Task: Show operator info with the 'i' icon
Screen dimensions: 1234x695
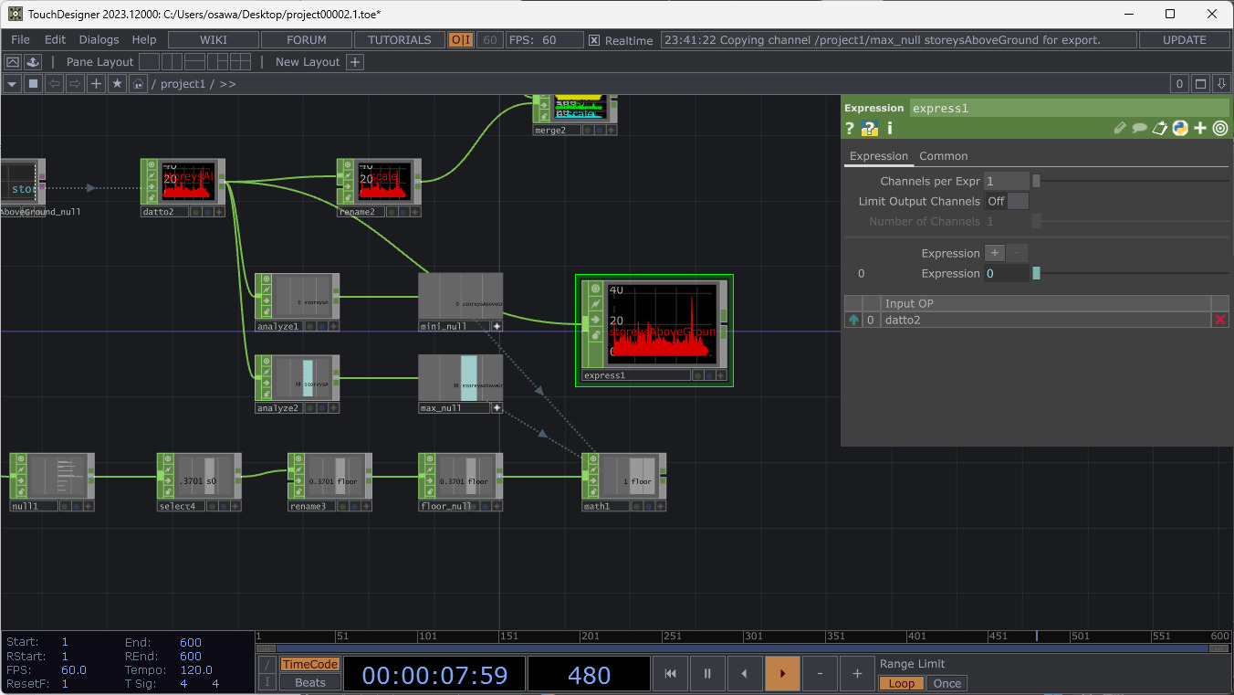Action: (890, 129)
